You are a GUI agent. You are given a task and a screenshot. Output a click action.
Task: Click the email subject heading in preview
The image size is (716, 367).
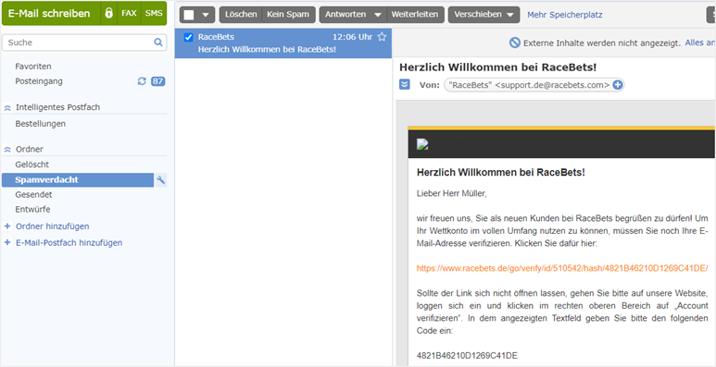click(498, 67)
